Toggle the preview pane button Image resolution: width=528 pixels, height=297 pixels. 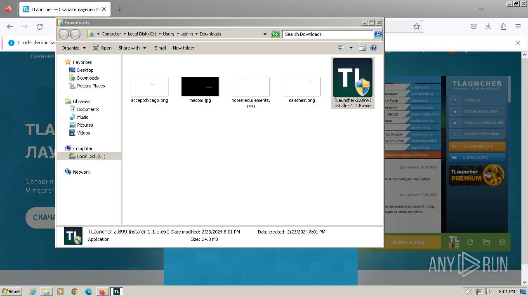tap(362, 48)
